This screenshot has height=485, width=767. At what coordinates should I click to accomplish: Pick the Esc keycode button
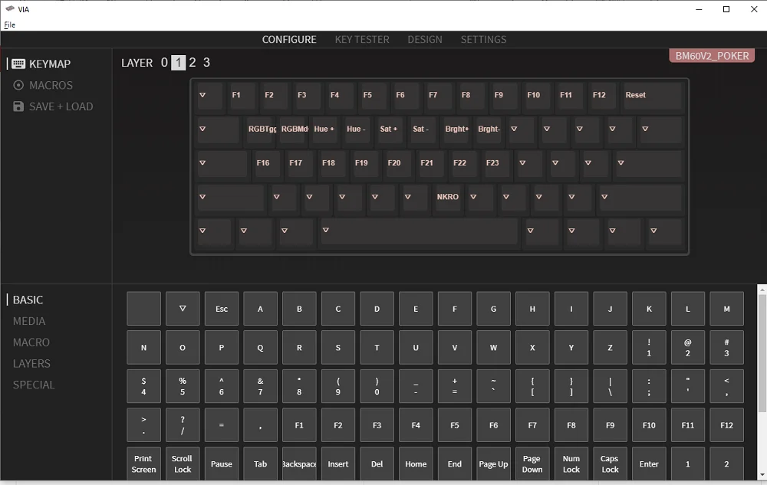222,309
